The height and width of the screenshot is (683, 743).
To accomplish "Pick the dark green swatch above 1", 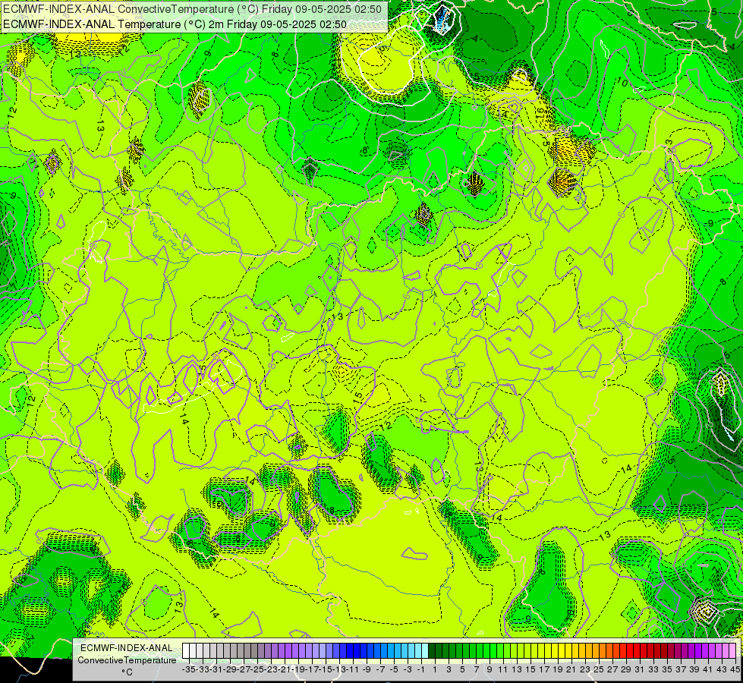I will click(432, 651).
